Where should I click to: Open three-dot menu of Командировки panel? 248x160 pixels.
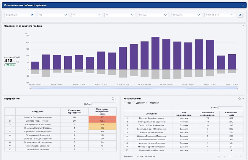243,99
